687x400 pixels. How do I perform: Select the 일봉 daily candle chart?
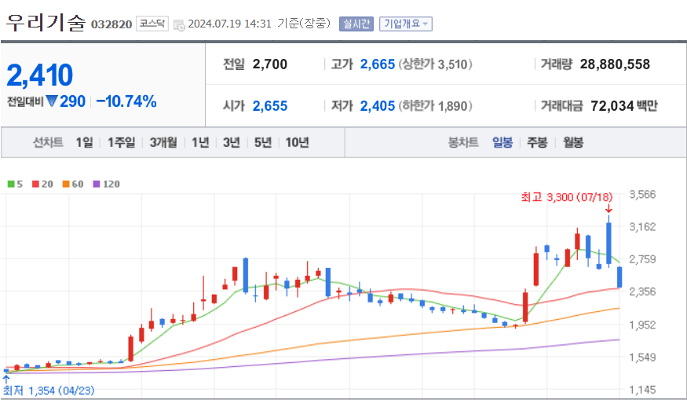point(502,142)
